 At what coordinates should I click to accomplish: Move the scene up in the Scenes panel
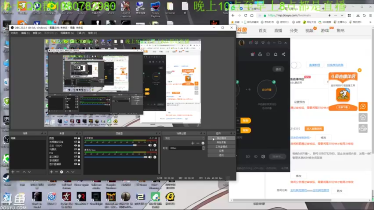click(x=24, y=172)
